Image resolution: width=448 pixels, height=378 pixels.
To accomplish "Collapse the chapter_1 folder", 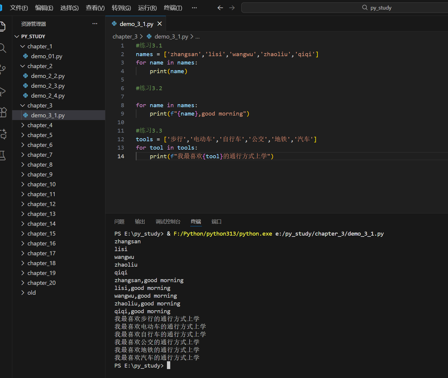I will coord(59,46).
